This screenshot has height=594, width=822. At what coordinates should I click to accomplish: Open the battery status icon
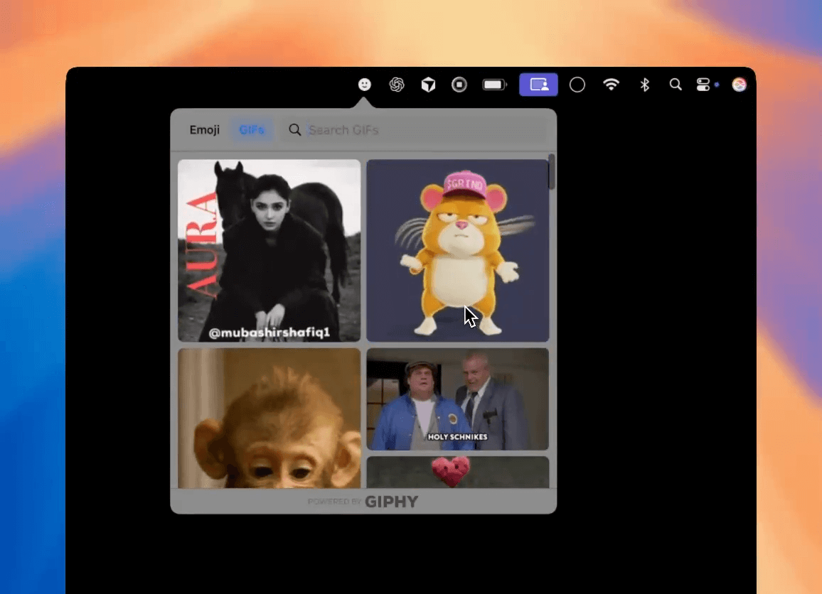pyautogui.click(x=495, y=85)
